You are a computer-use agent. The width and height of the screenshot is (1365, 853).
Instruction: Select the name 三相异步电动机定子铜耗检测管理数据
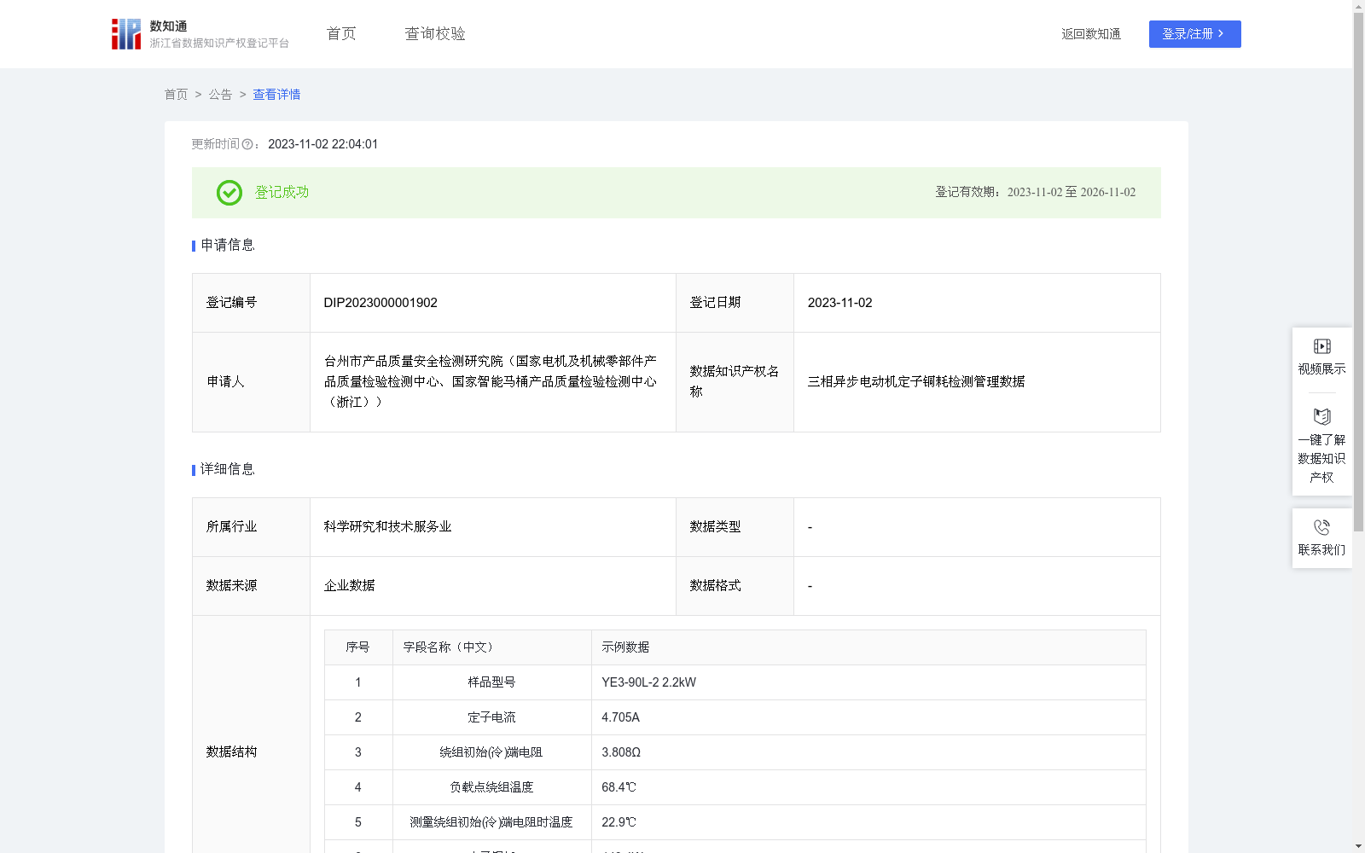tap(916, 382)
